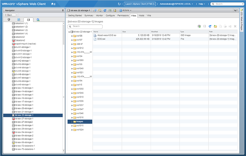This screenshot has width=246, height=156.
Task: Open the Monitor tab
Action: pyautogui.click(x=99, y=16)
